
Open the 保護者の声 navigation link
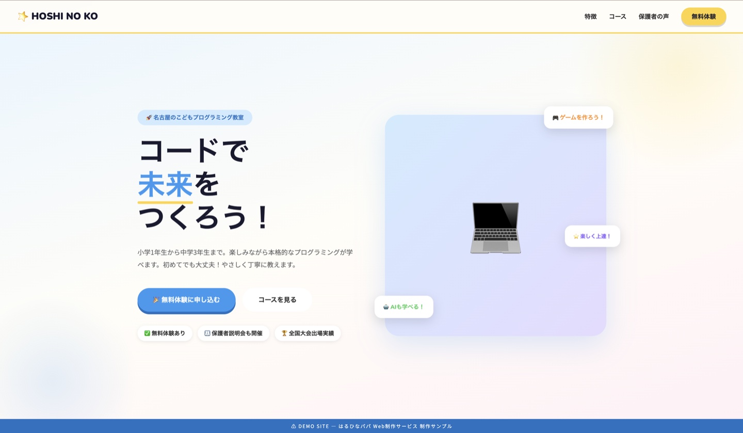tap(654, 17)
